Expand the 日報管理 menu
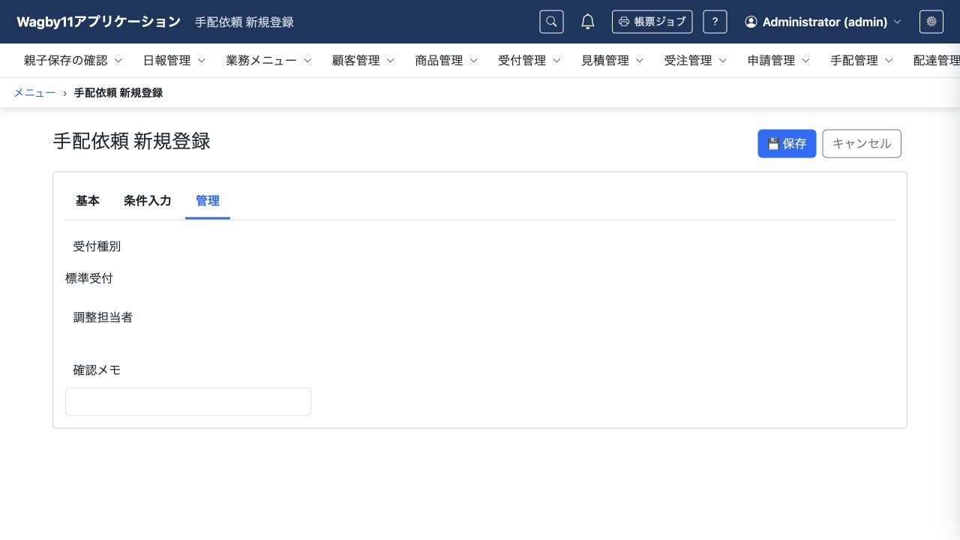The image size is (960, 540). click(x=174, y=61)
